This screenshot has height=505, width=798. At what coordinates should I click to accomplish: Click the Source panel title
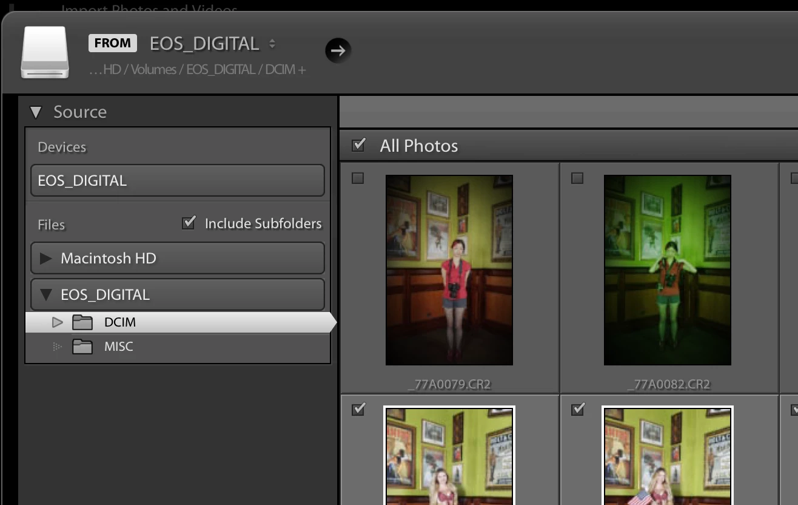[80, 112]
